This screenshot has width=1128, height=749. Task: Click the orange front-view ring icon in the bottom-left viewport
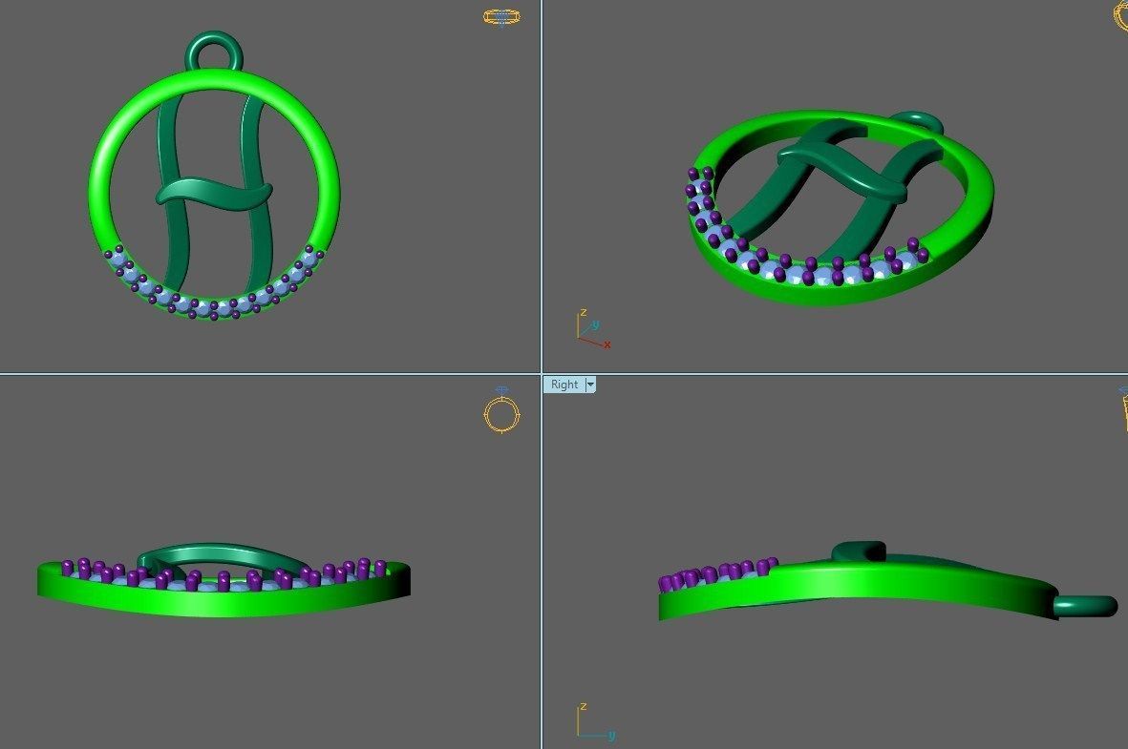[501, 410]
